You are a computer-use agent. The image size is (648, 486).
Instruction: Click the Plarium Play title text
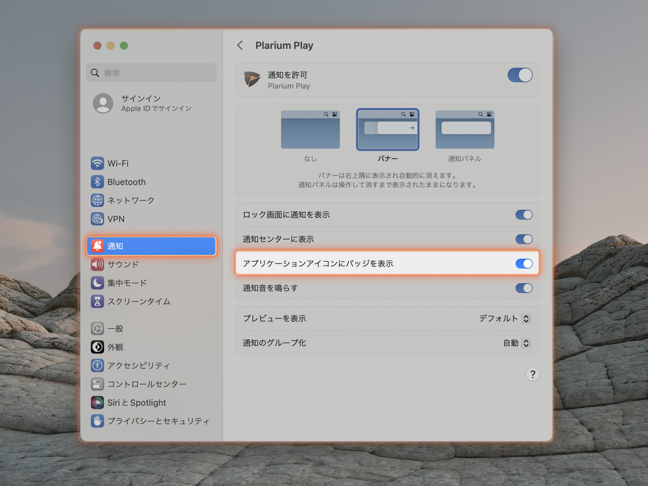point(284,45)
